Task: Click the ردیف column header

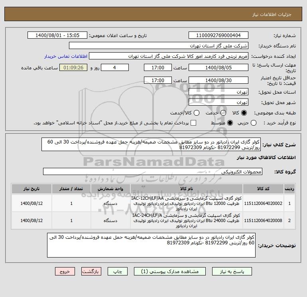Action: pos(289,189)
